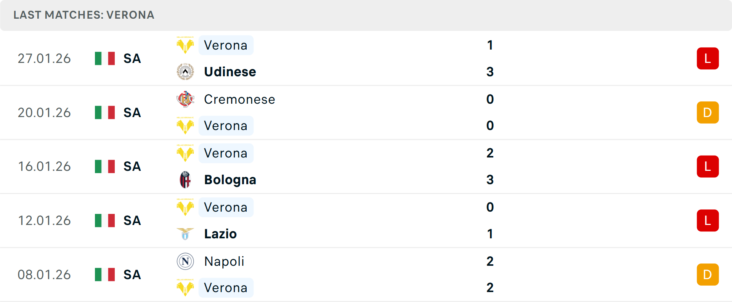Select the Napoli club badge

[186, 262]
